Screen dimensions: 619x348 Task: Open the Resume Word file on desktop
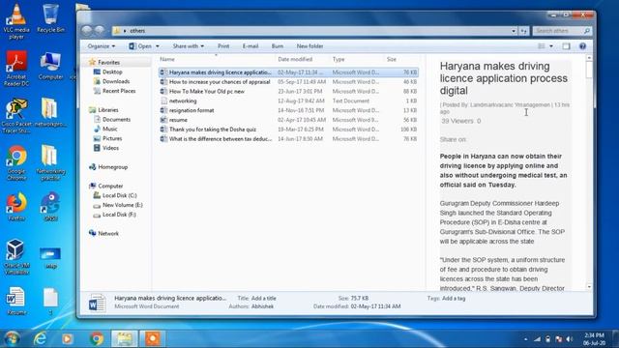coord(16,301)
